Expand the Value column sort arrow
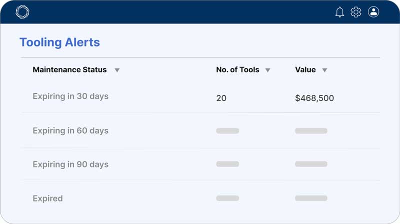The image size is (400, 224). pyautogui.click(x=324, y=70)
